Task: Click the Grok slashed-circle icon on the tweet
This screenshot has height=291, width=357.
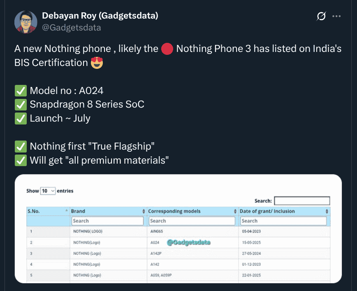Action: 321,16
